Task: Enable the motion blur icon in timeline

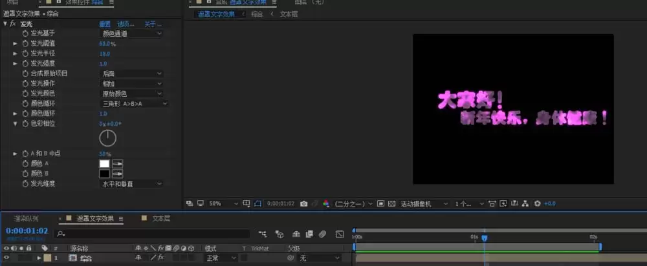Action: click(x=323, y=234)
